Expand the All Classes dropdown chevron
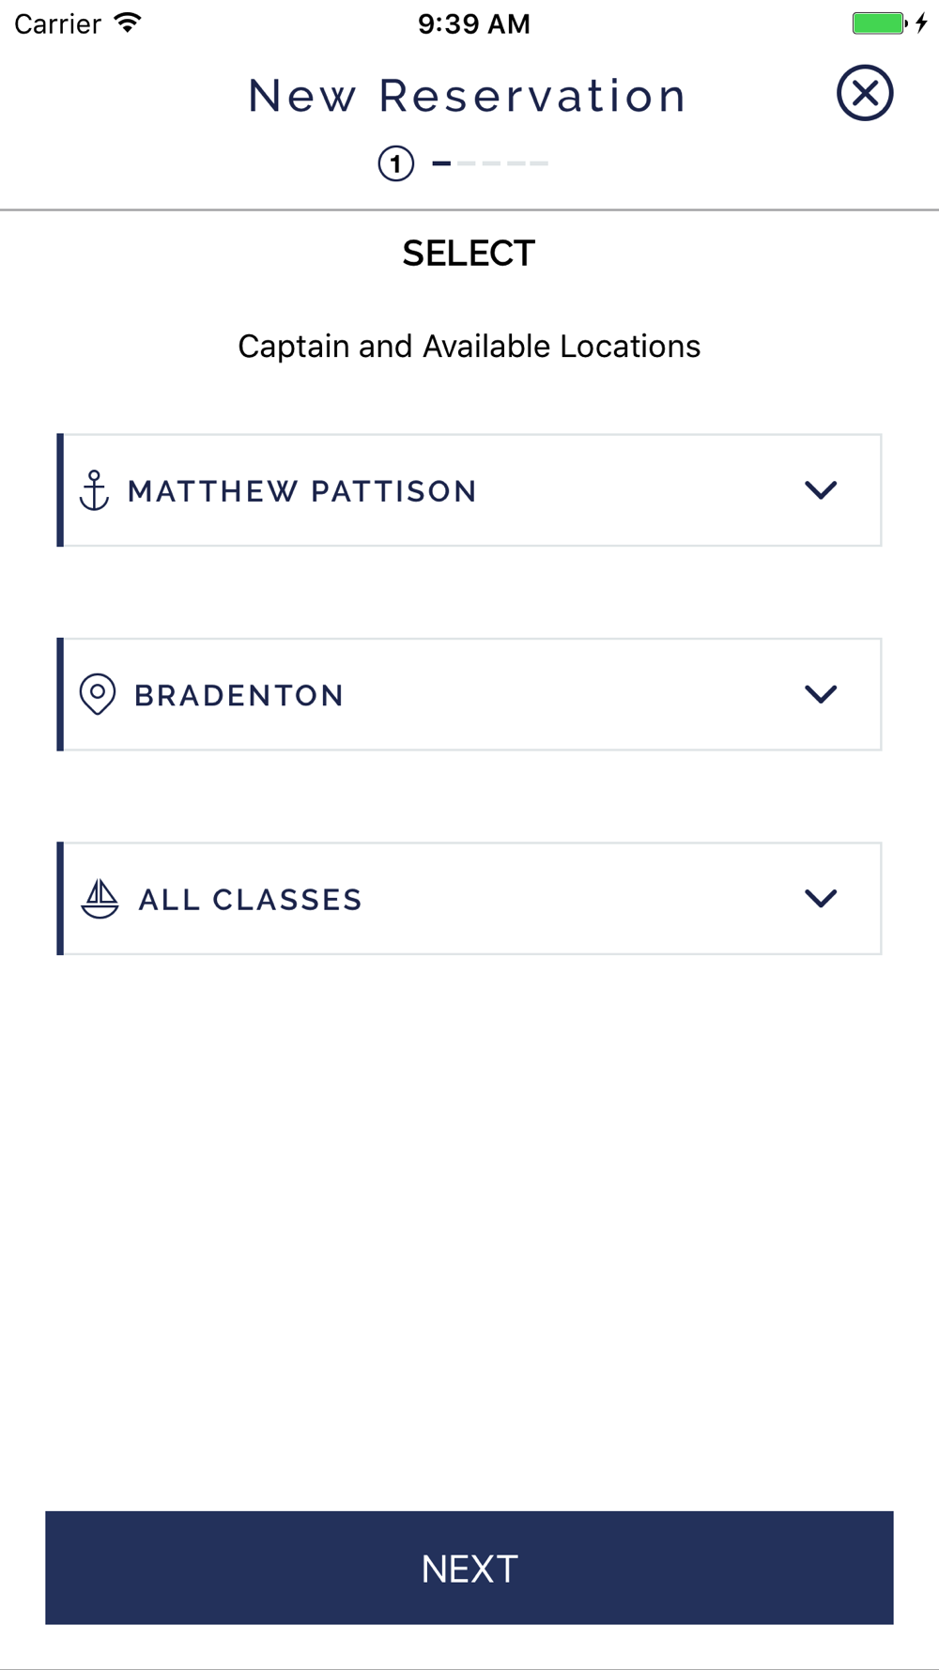 (x=821, y=899)
